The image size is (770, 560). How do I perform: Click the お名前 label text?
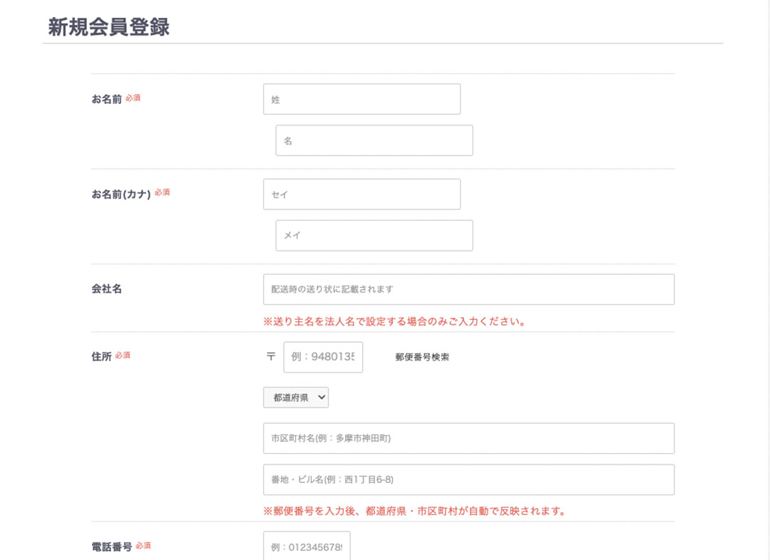[106, 99]
